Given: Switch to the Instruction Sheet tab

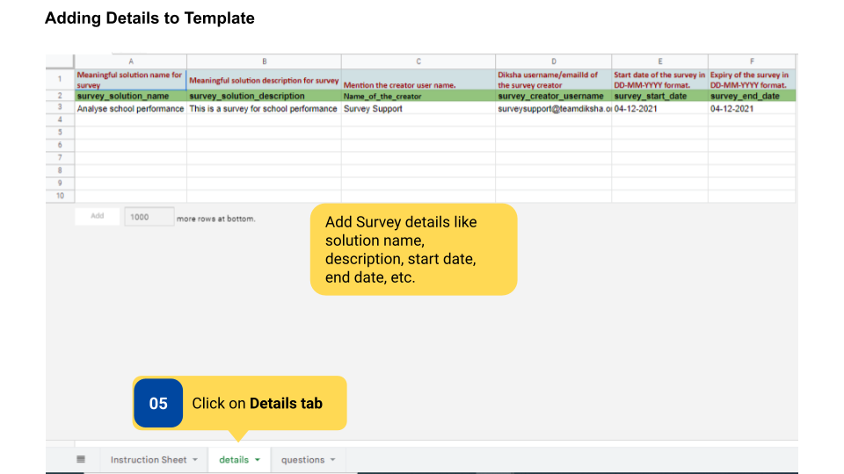Looking at the screenshot, I should 148,460.
